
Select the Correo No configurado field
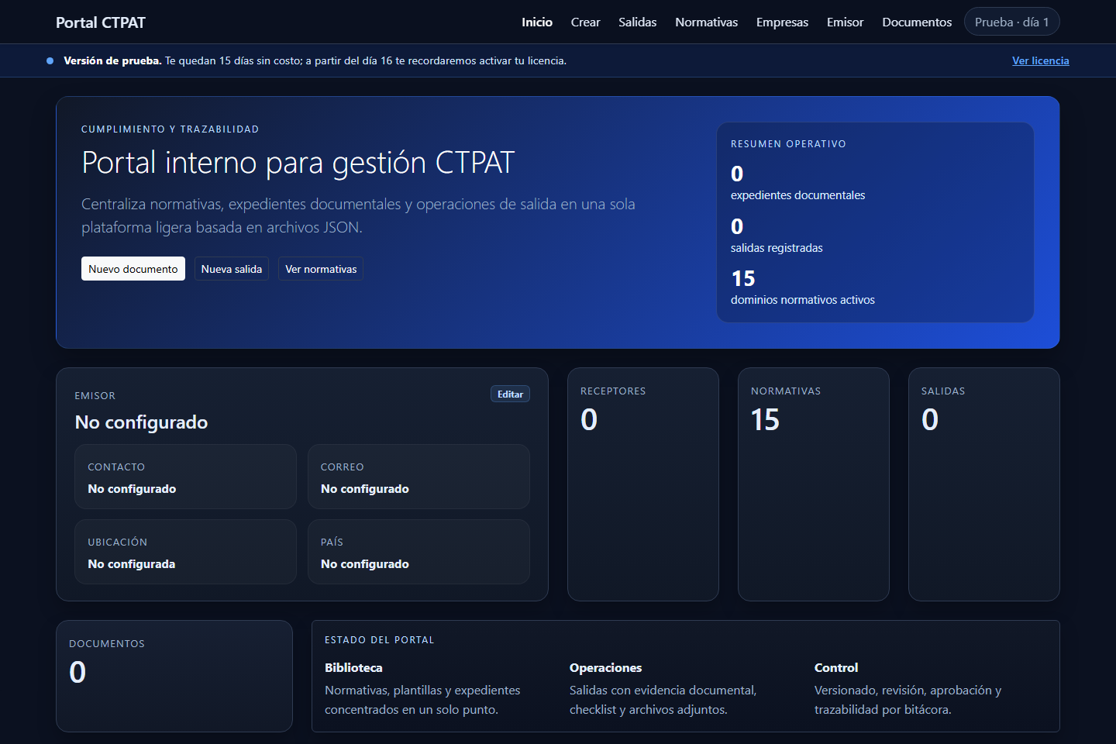(x=418, y=477)
